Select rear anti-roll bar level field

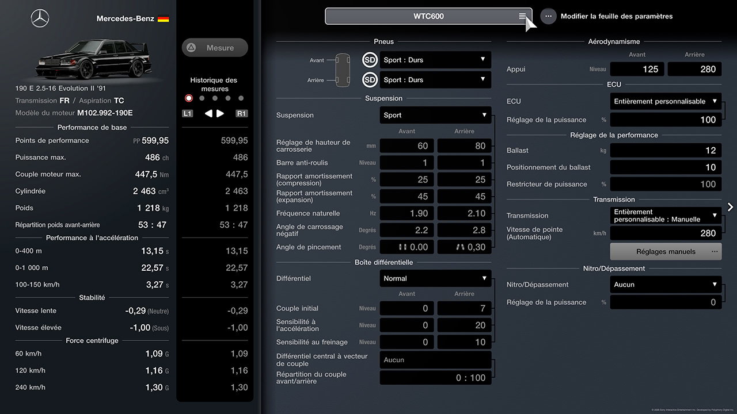point(465,163)
